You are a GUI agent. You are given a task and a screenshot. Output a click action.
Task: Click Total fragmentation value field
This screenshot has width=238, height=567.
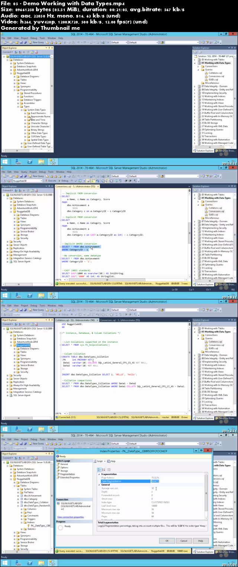click(155, 481)
